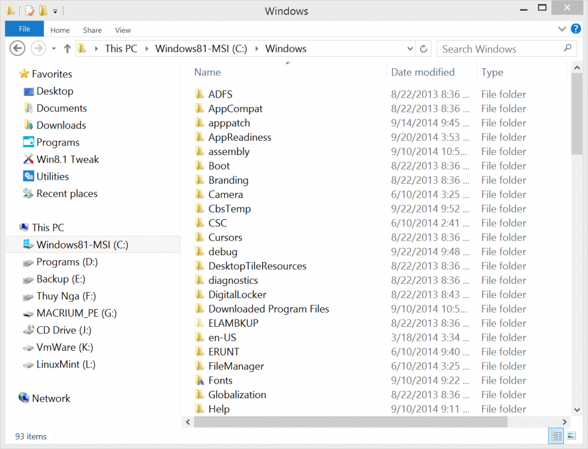Expand the breadcrumb arrow after This PC
588x449 pixels.
click(x=146, y=48)
